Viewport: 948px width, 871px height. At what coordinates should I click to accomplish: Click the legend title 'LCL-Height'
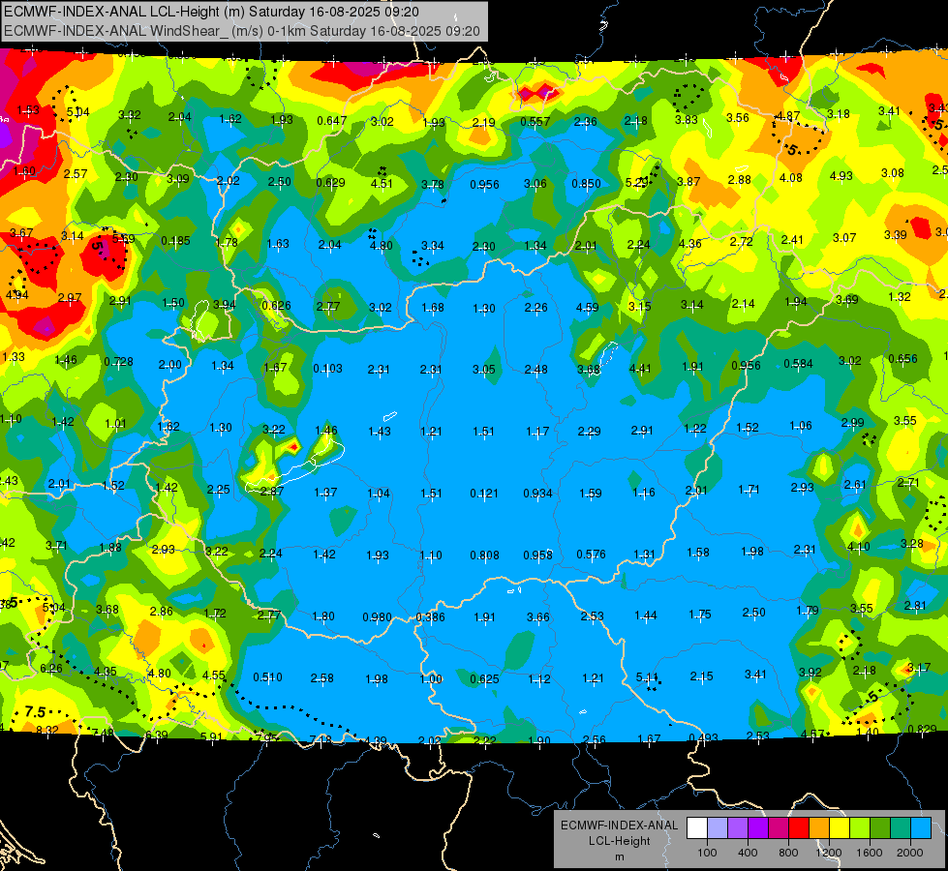coord(619,841)
